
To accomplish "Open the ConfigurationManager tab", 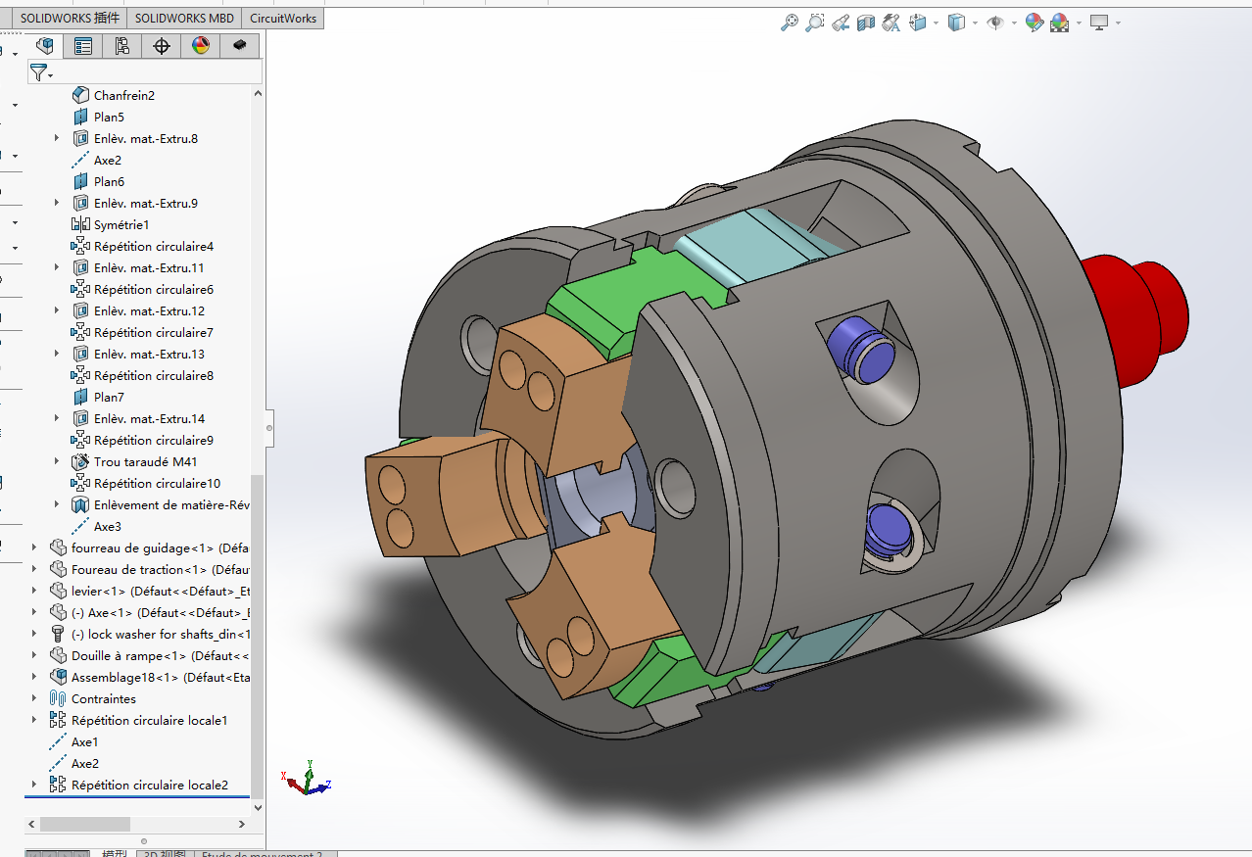I will (x=122, y=45).
